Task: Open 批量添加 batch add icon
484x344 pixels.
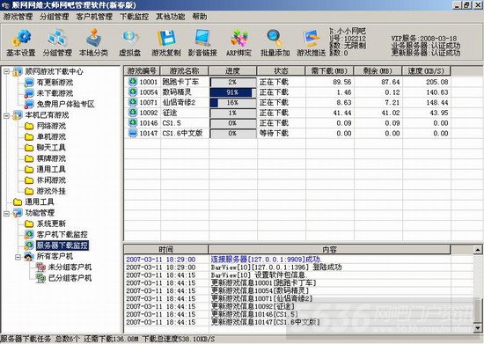Action: click(275, 38)
